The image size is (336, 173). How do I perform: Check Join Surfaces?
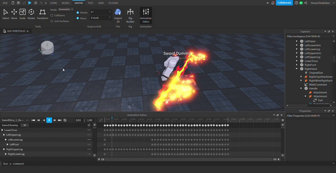(x=52, y=21)
